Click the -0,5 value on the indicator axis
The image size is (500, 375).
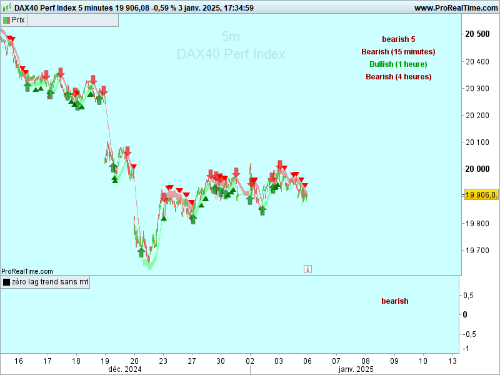tap(469, 334)
